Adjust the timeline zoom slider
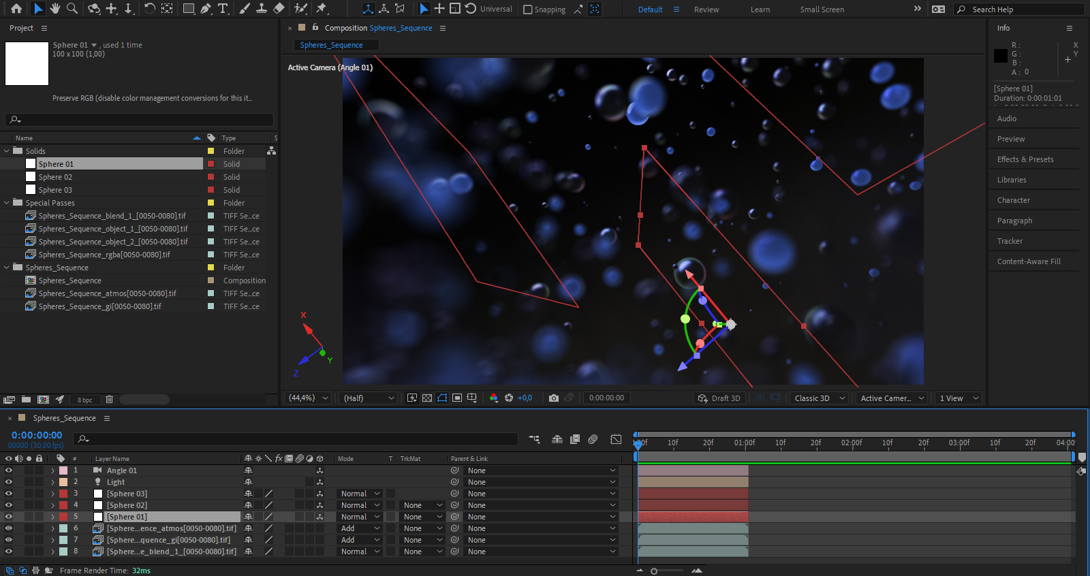1090x576 pixels. click(654, 571)
